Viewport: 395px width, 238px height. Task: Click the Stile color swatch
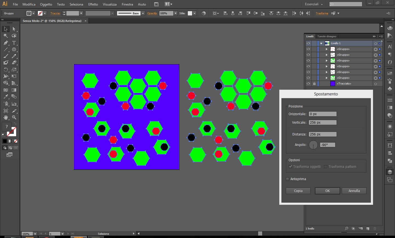(x=190, y=13)
